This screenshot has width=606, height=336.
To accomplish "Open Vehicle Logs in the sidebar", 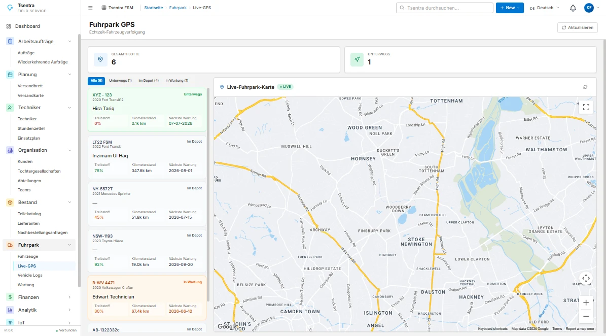I will pyautogui.click(x=30, y=275).
